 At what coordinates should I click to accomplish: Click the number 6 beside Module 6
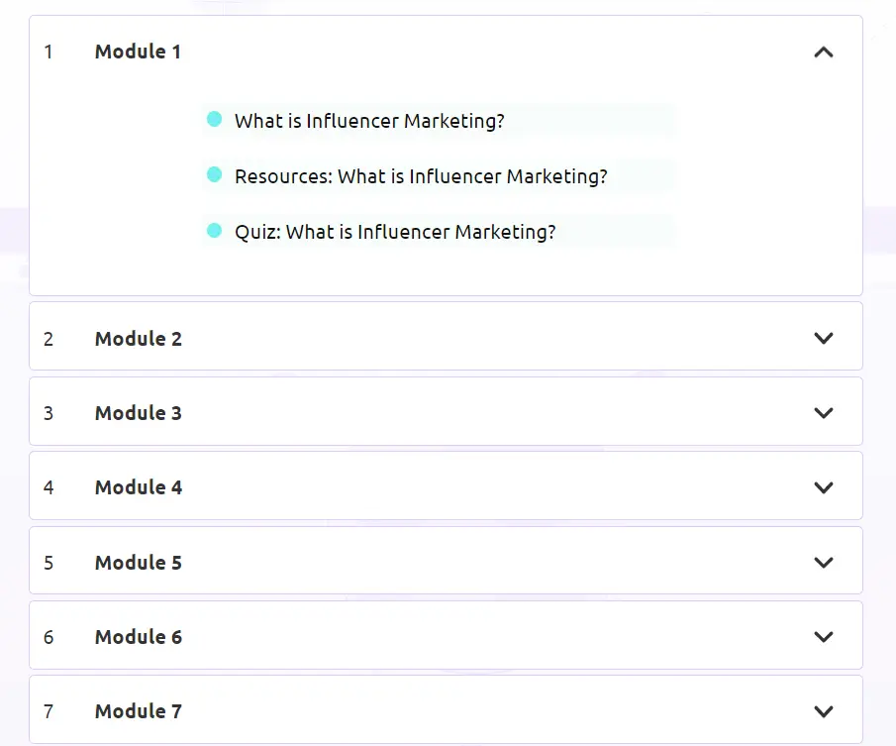point(49,637)
